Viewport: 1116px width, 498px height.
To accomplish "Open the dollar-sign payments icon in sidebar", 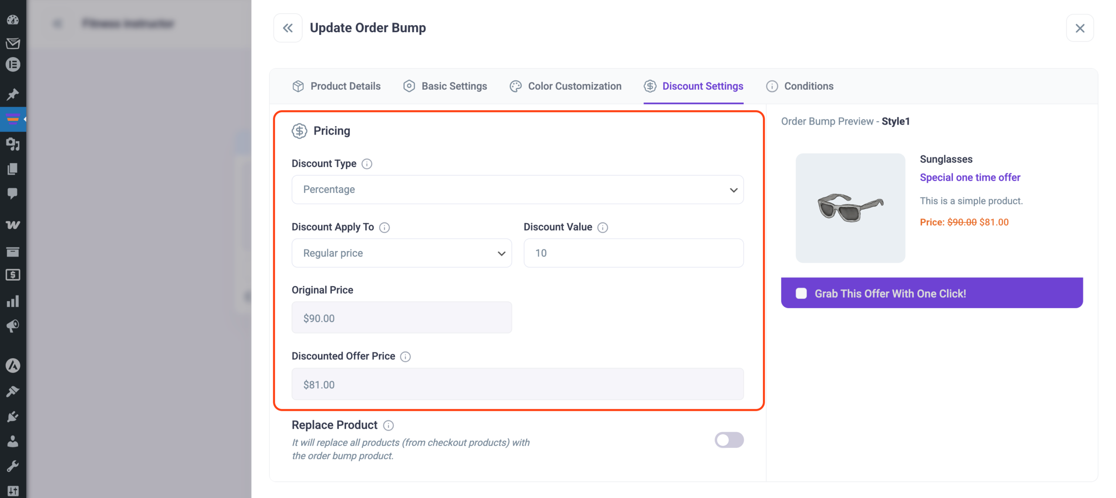I will 13,274.
